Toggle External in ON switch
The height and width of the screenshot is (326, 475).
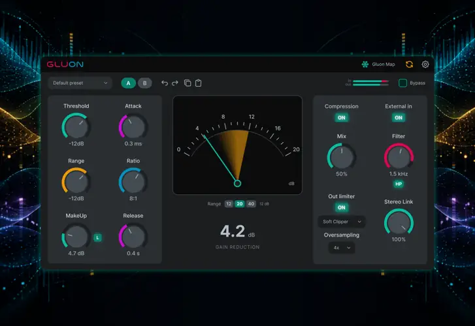tap(399, 117)
